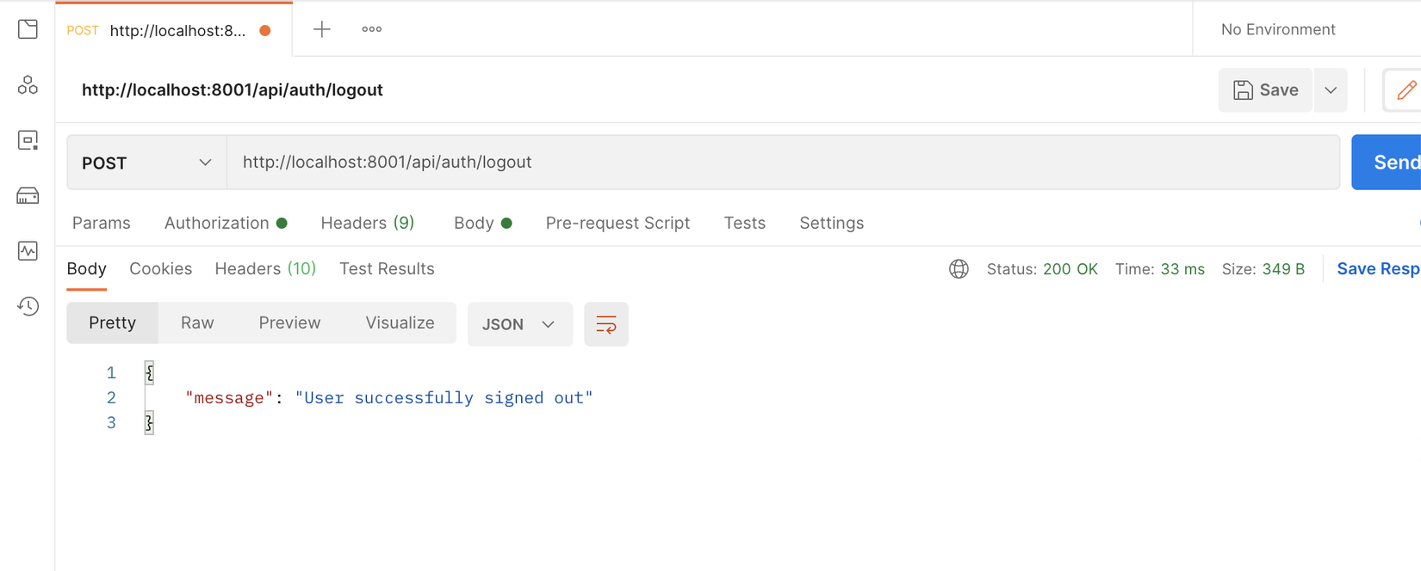The width and height of the screenshot is (1421, 571).
Task: Switch to the Authorization tab
Action: pos(217,223)
